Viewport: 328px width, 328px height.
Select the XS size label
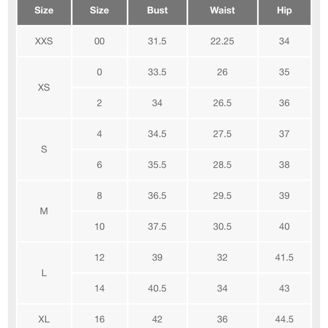coord(44,88)
